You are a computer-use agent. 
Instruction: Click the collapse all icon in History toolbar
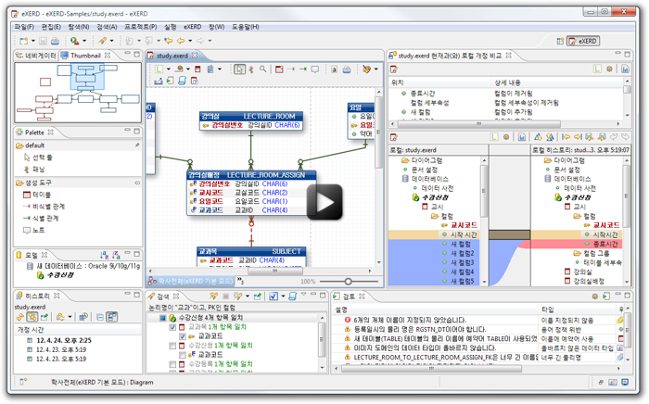click(100, 317)
